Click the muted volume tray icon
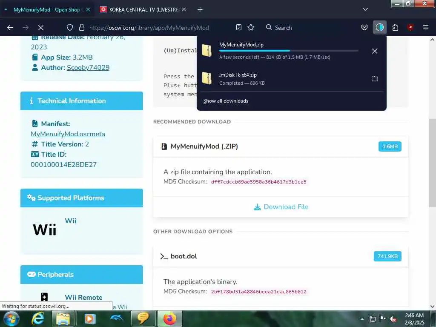Image resolution: width=436 pixels, height=327 pixels. tap(393, 319)
